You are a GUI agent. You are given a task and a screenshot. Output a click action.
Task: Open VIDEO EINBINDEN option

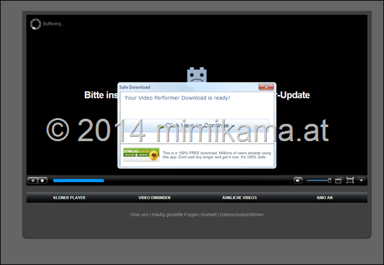tap(154, 197)
